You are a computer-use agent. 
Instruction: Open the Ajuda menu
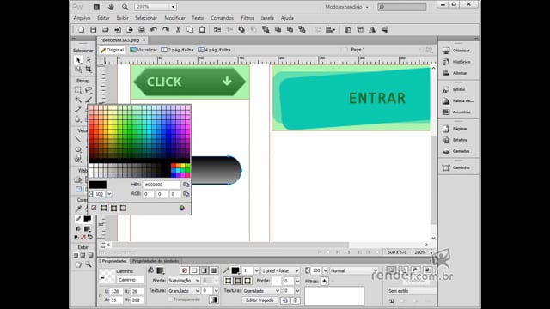[287, 18]
